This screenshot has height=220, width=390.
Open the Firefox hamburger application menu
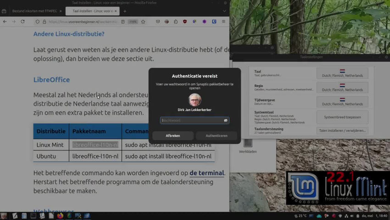223,22
